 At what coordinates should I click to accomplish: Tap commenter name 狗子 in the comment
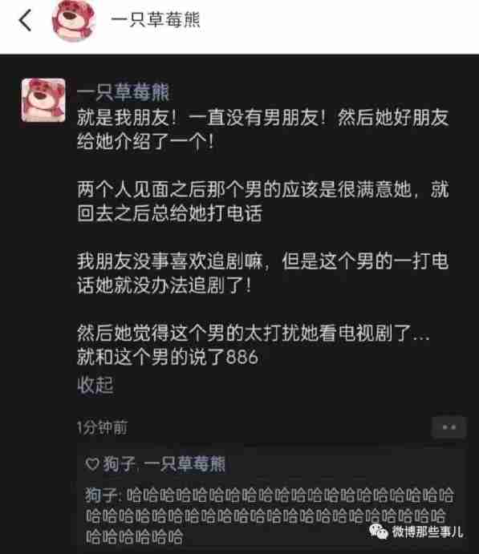pyautogui.click(x=100, y=495)
